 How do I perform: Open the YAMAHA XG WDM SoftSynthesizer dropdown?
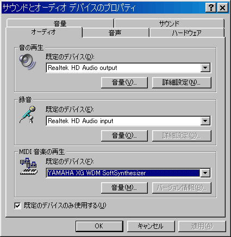[205, 173]
